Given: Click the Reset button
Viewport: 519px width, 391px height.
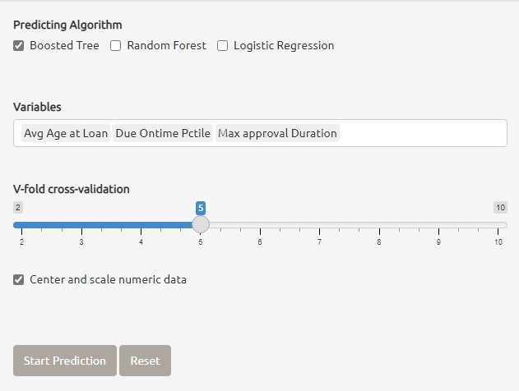Looking at the screenshot, I should click(x=145, y=361).
